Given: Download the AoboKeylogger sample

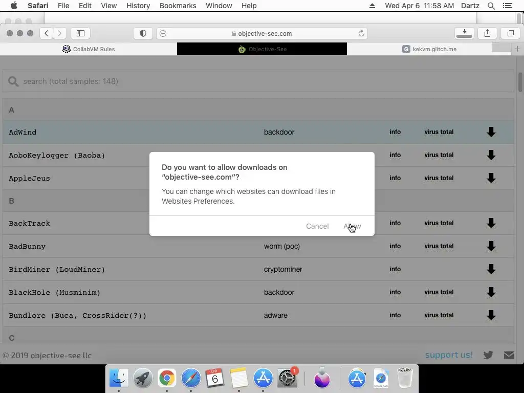Looking at the screenshot, I should tap(491, 155).
